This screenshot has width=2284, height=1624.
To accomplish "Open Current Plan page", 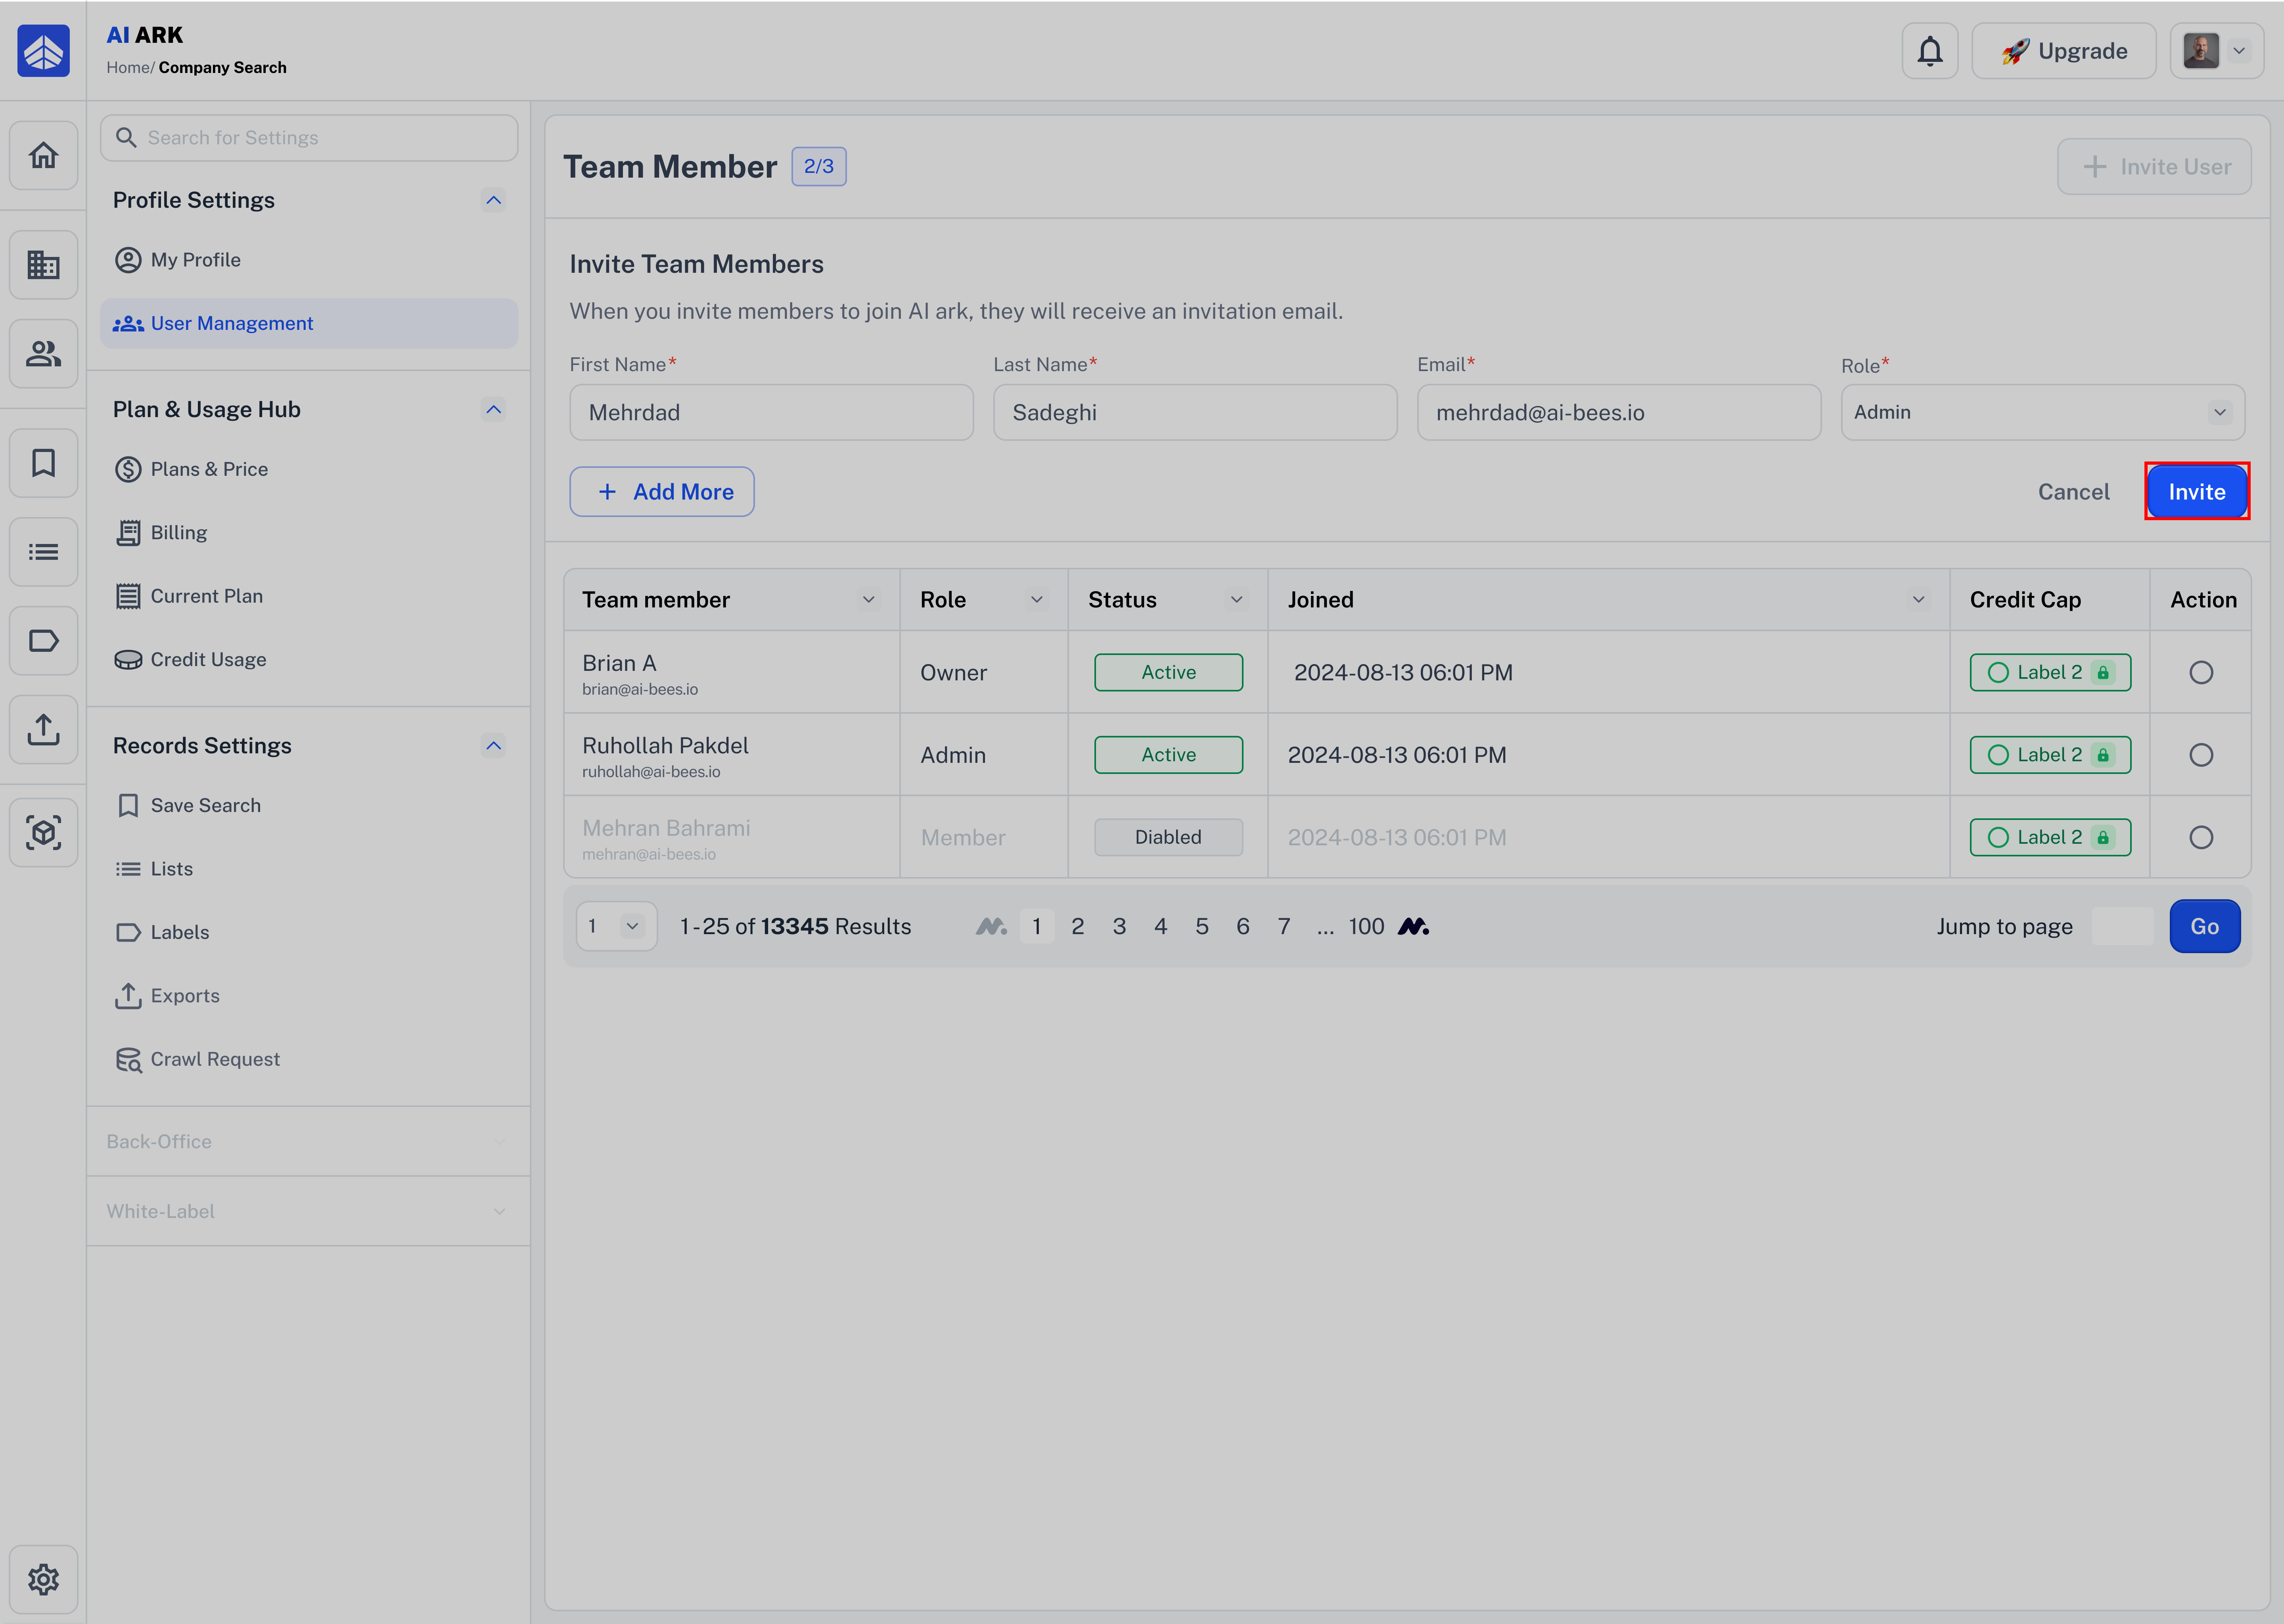I will (x=309, y=596).
